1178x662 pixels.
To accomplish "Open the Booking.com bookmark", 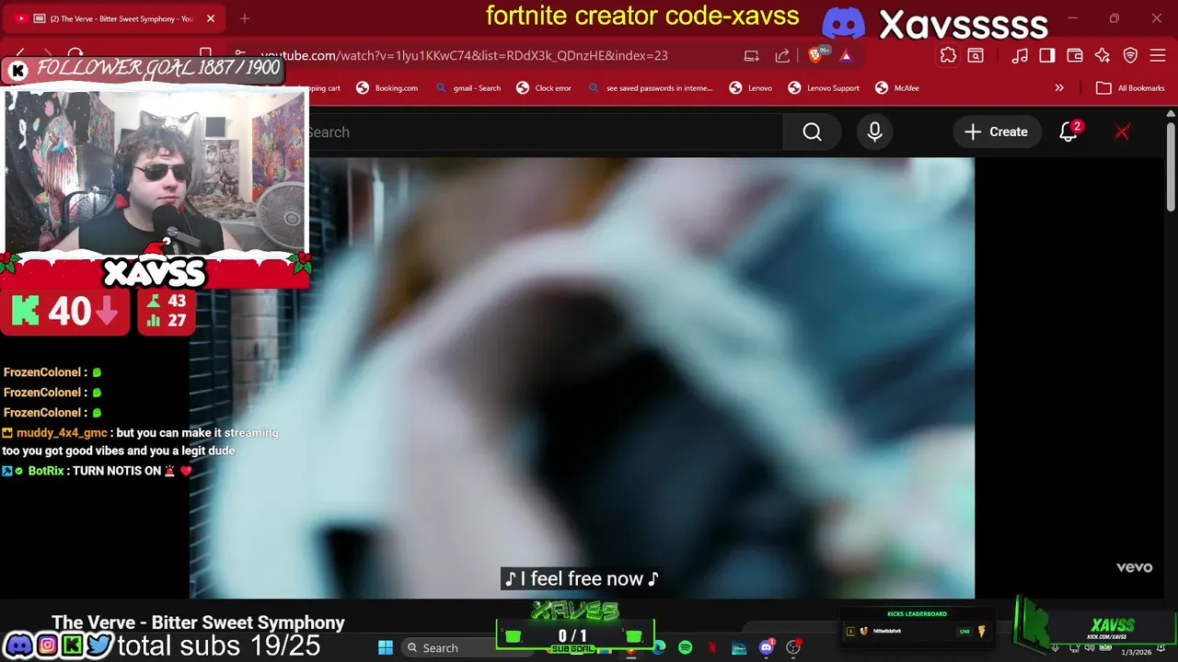I will pos(387,88).
